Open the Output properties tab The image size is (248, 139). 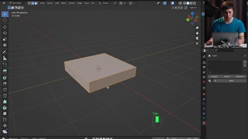coord(204,68)
